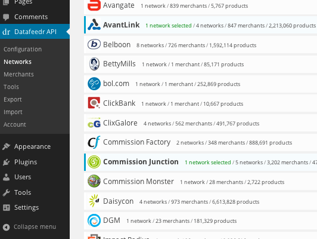Click the bol.com logo icon
Screen dimensions: 317x239
(x=94, y=84)
